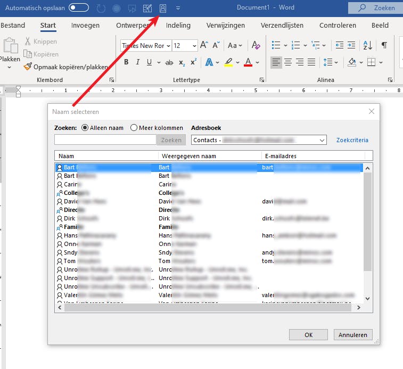
Task: Open the Verzendlijsten tab
Action: click(x=282, y=25)
